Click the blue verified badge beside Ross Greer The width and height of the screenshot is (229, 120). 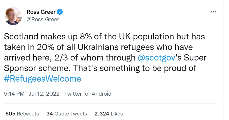(60, 12)
